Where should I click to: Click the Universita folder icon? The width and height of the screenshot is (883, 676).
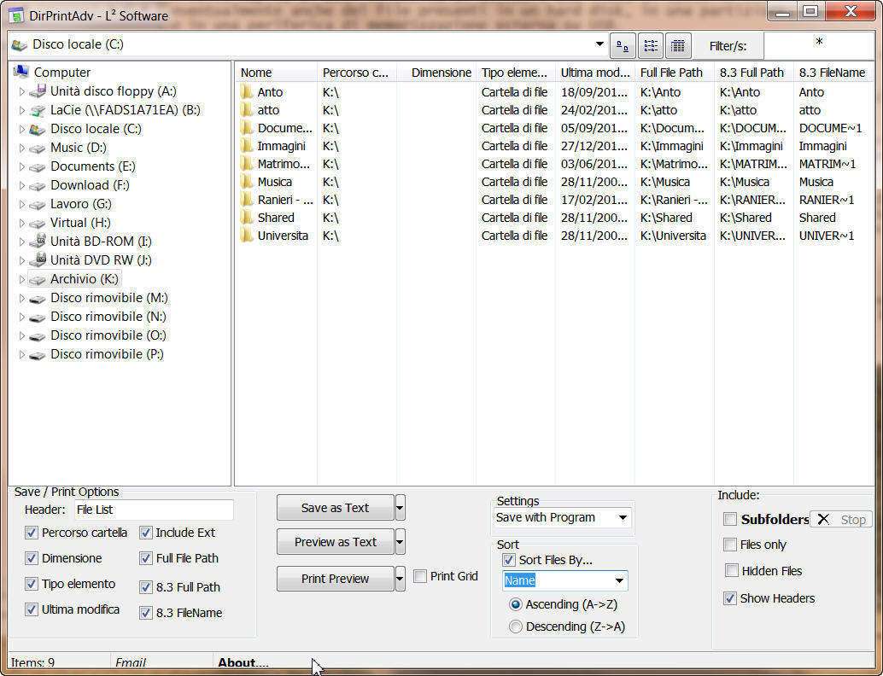click(247, 236)
